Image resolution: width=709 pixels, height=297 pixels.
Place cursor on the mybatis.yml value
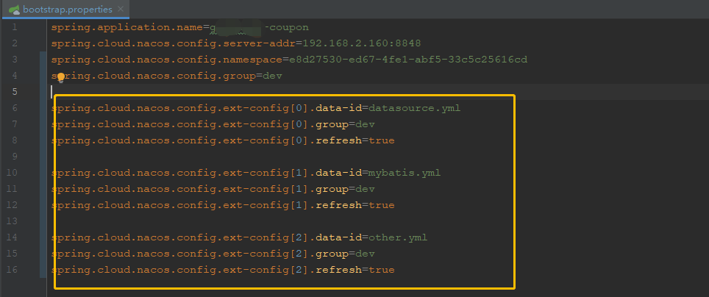[405, 173]
